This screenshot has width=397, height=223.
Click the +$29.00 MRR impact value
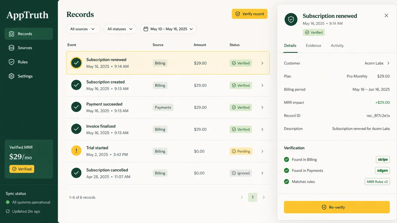click(x=382, y=102)
